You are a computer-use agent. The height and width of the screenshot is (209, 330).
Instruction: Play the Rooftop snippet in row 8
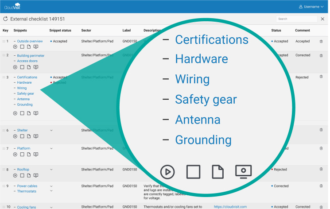pos(15,175)
